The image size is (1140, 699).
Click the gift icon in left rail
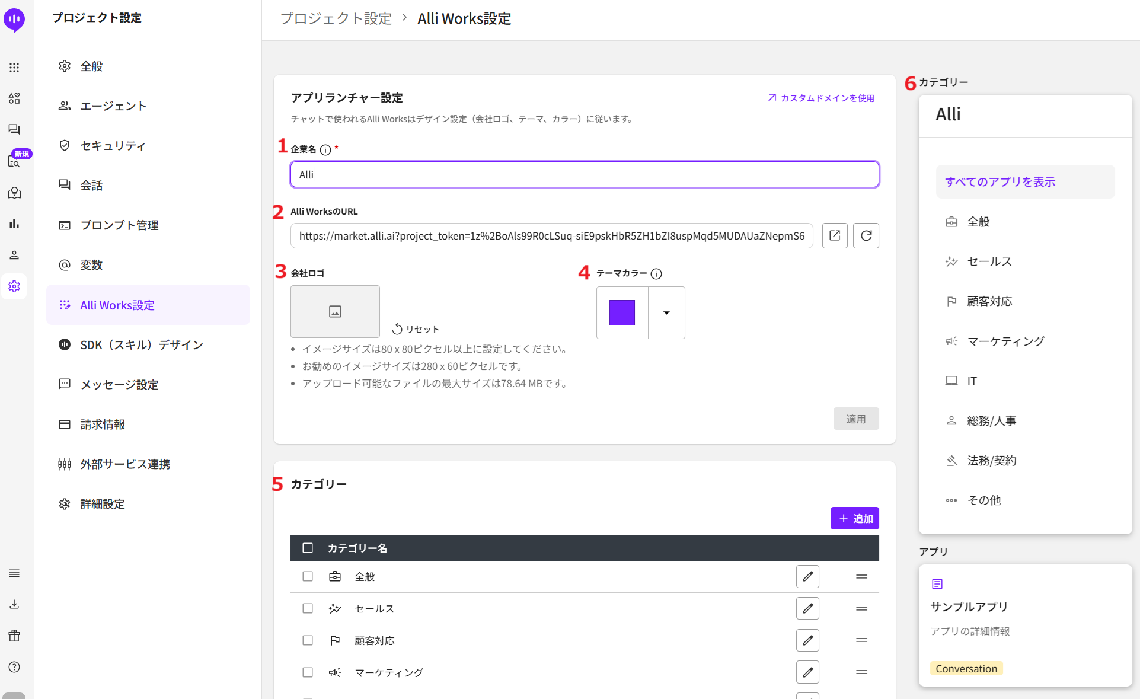[x=14, y=636]
